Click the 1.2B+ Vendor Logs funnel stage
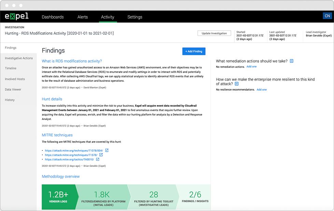334x211 pixels. 58,197
